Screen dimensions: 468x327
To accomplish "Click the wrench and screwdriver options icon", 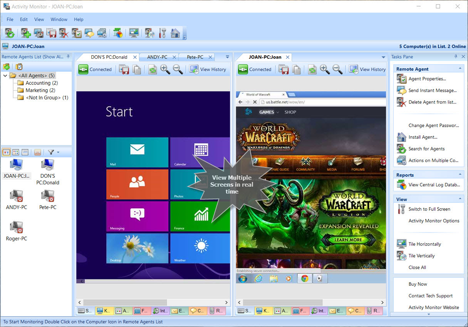I will click(x=162, y=33).
